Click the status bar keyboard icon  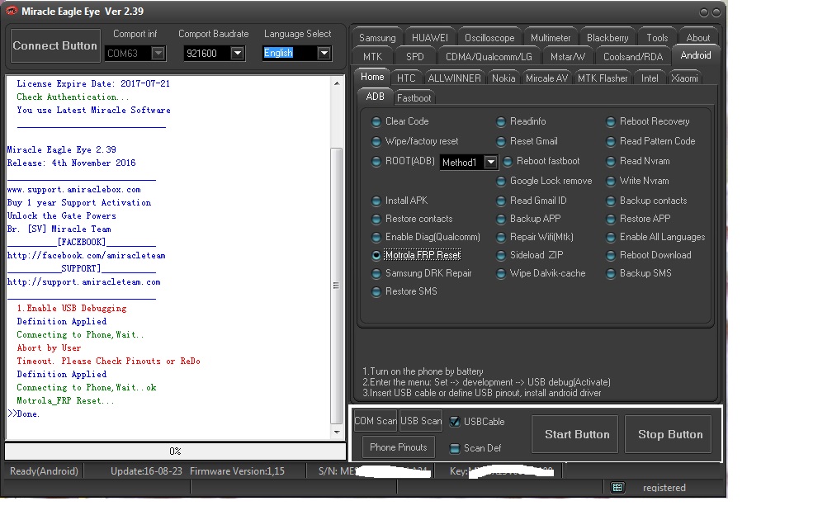click(617, 488)
